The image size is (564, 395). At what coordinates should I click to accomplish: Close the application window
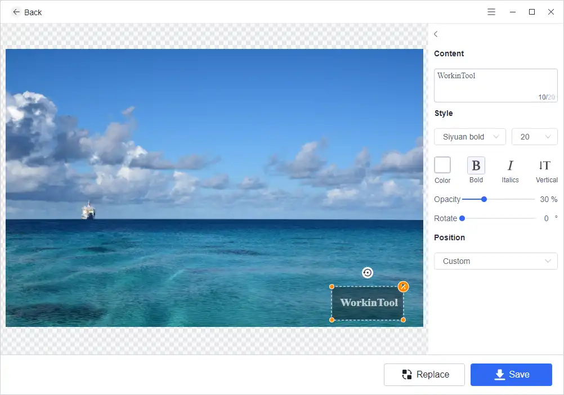550,12
